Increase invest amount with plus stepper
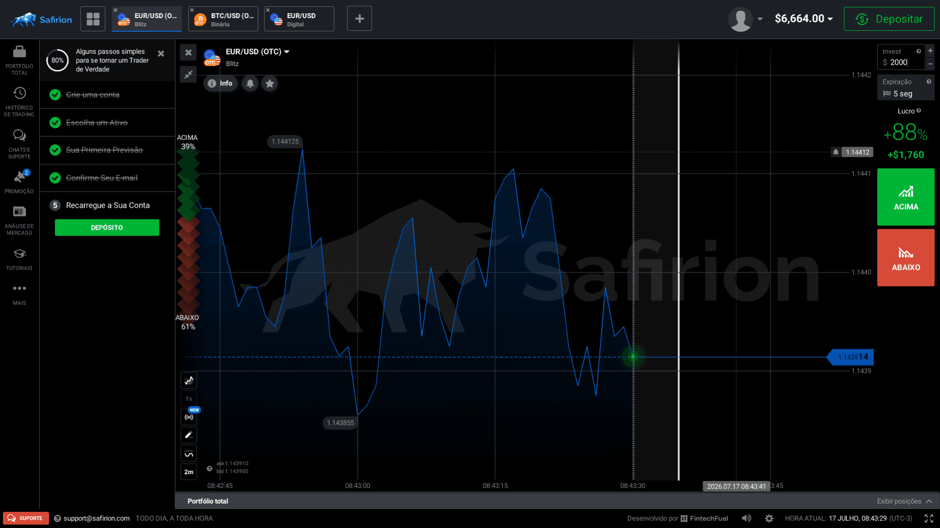Viewport: 940px width, 528px height. [x=930, y=50]
